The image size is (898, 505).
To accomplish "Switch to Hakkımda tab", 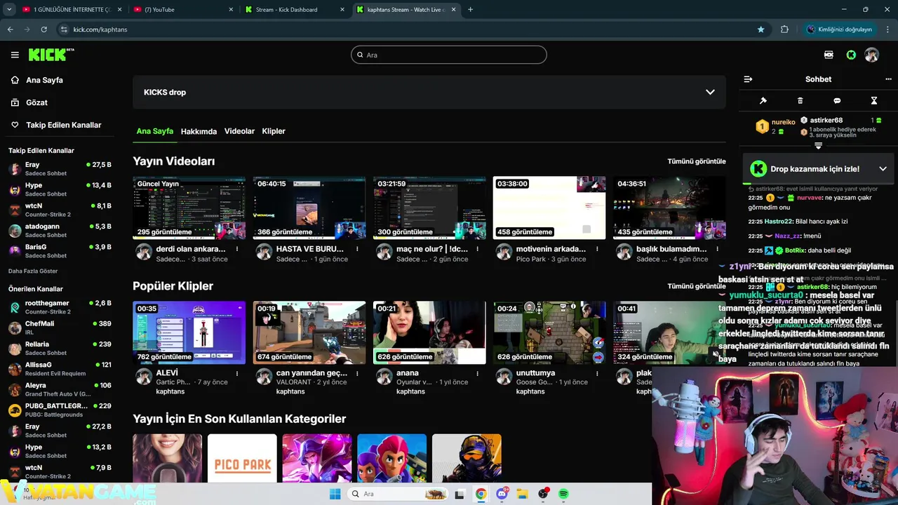I will point(199,131).
